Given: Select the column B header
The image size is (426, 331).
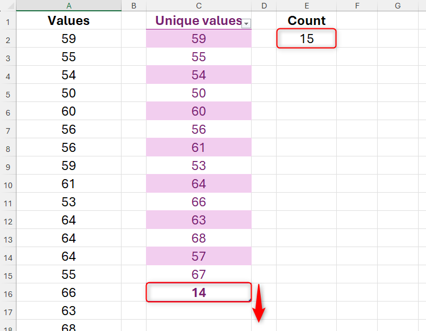Looking at the screenshot, I should point(133,6).
